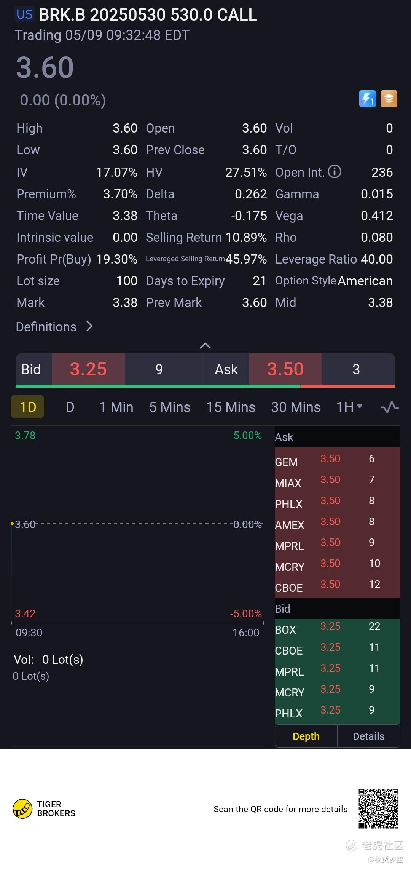
Task: Choose the 30 Mins chart interval
Action: point(296,407)
